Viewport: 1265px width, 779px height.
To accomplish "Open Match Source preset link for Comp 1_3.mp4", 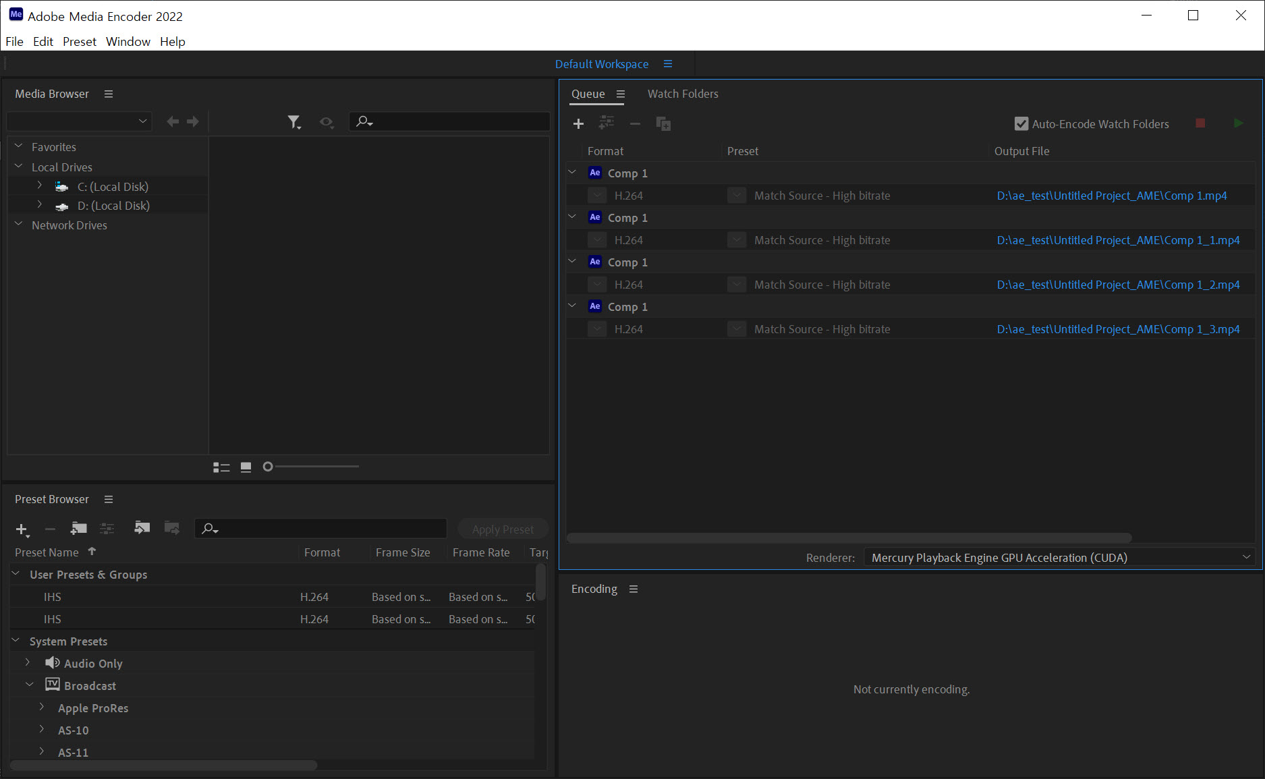I will tap(822, 329).
